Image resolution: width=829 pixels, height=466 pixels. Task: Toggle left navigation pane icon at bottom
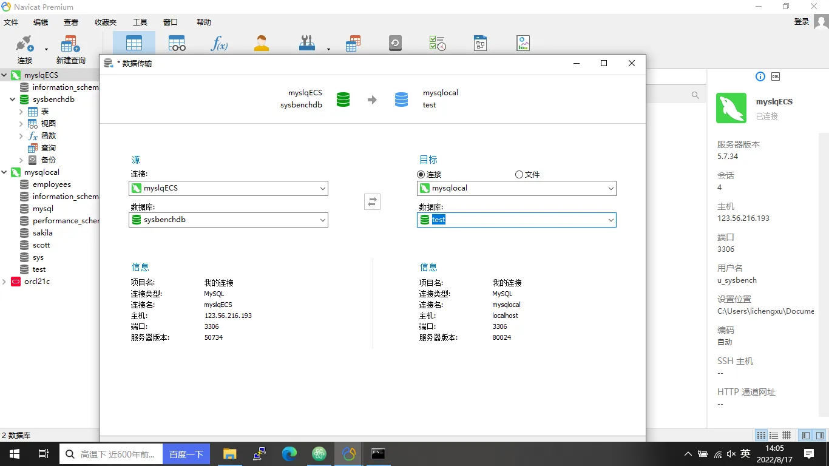[x=806, y=435]
